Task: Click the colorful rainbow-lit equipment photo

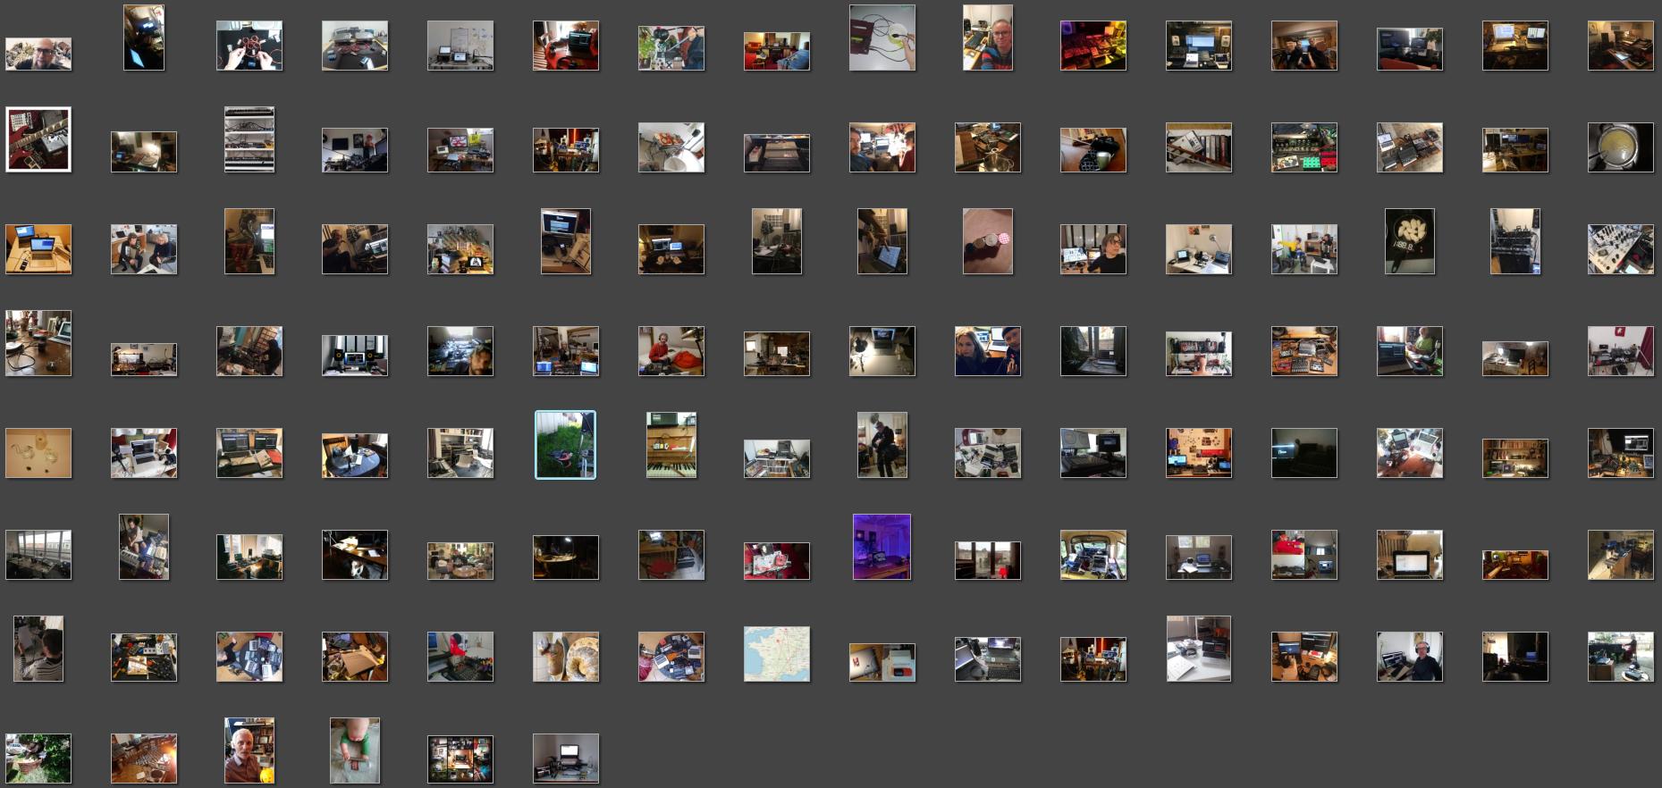Action: pyautogui.click(x=1093, y=46)
